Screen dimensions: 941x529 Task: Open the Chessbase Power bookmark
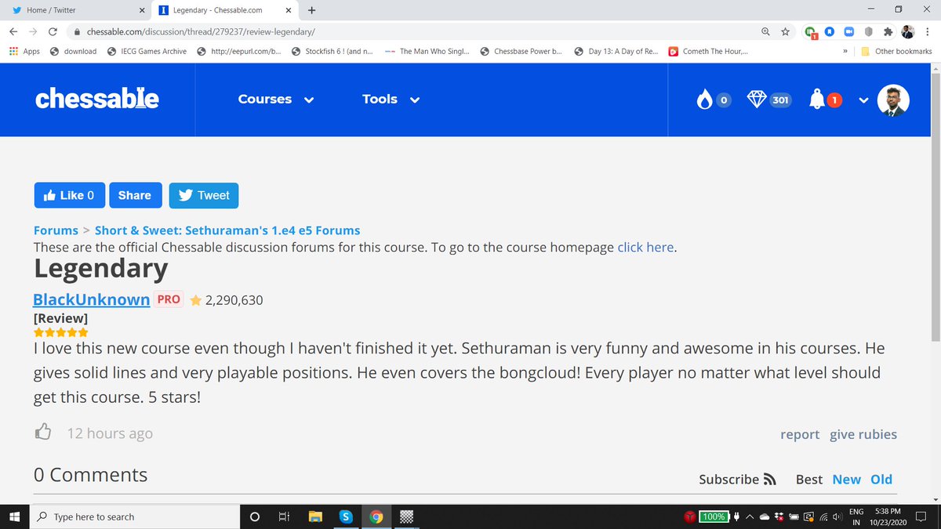(521, 51)
